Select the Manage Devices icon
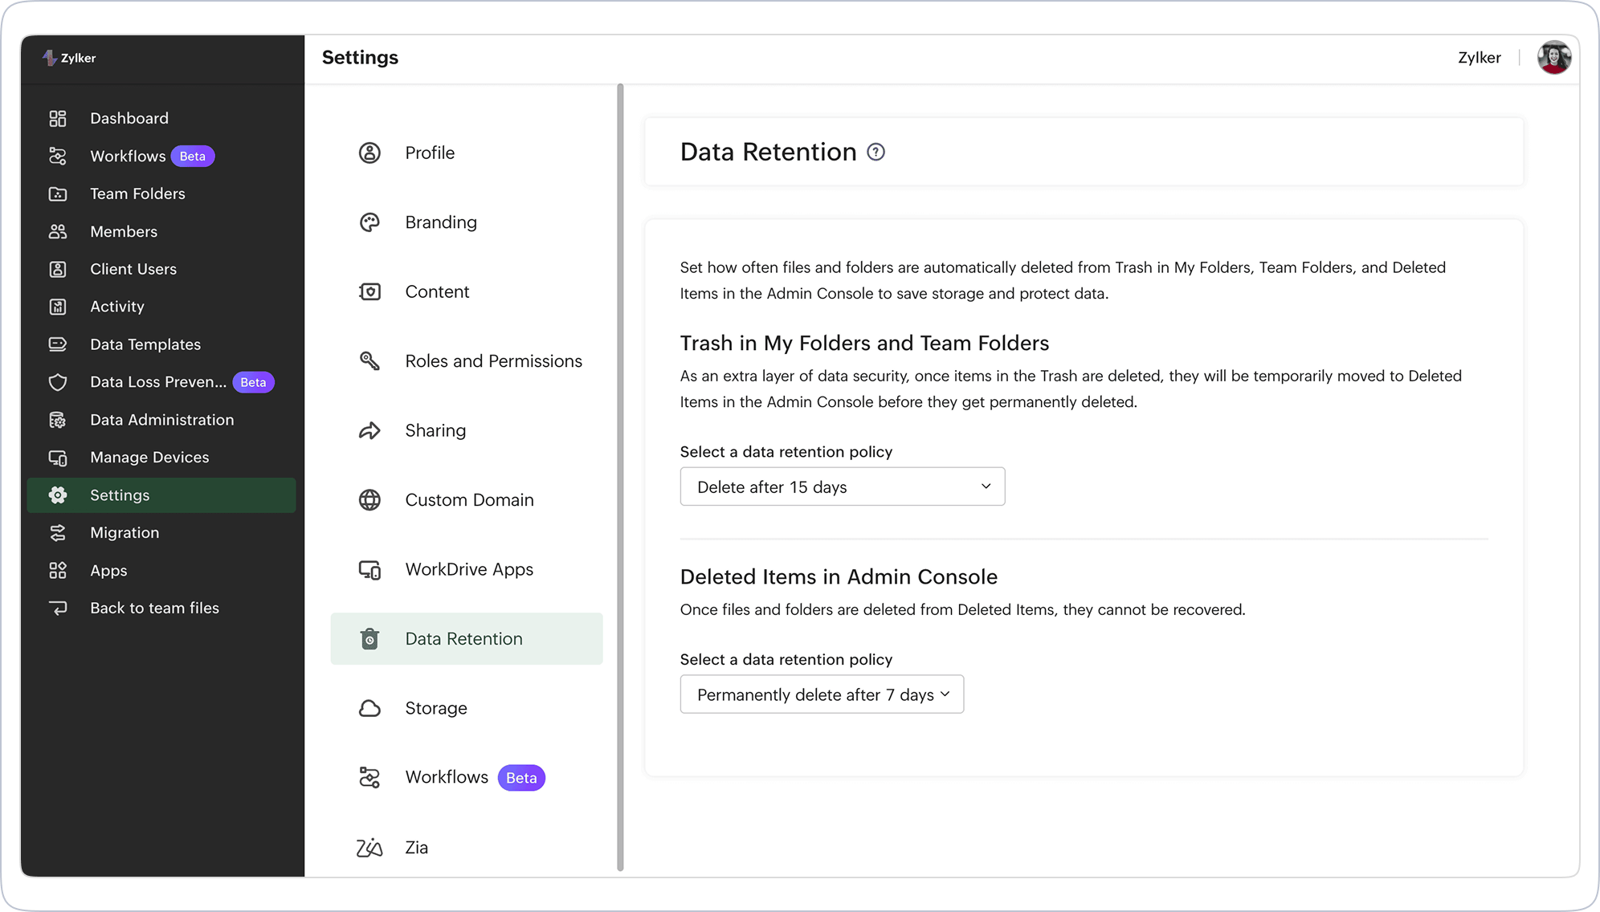The width and height of the screenshot is (1600, 912). click(57, 457)
